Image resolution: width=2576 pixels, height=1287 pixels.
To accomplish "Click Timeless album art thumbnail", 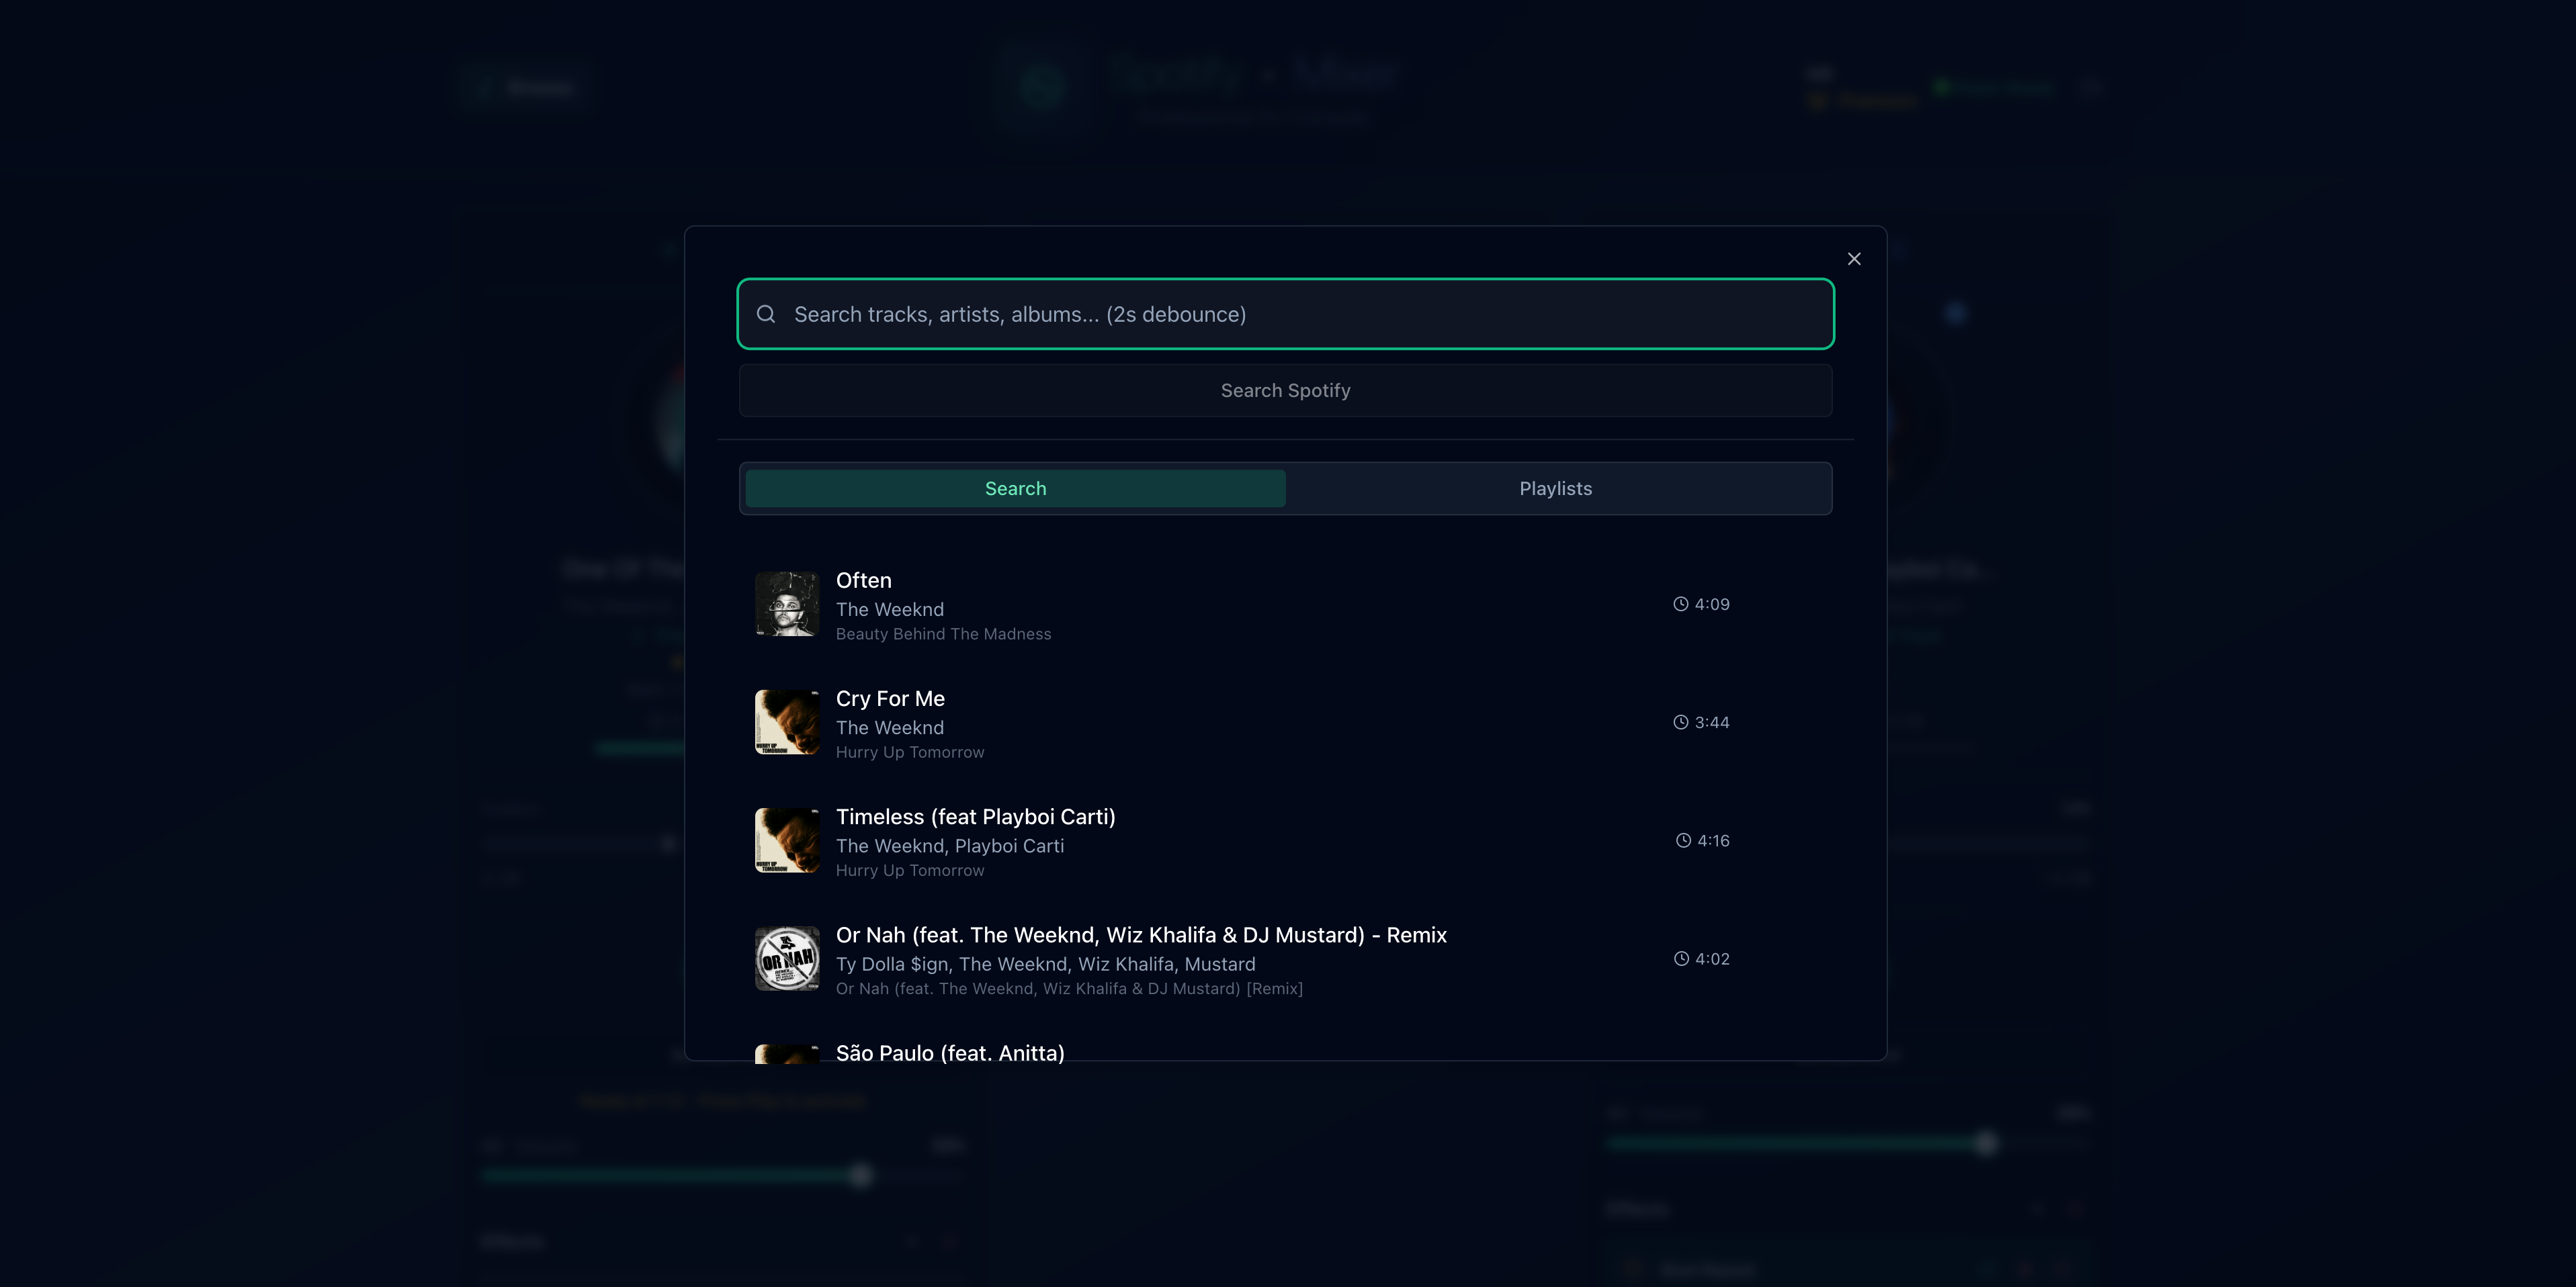I will [x=787, y=840].
